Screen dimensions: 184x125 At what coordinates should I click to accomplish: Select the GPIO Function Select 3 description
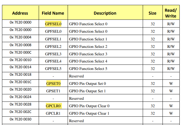[88, 54]
